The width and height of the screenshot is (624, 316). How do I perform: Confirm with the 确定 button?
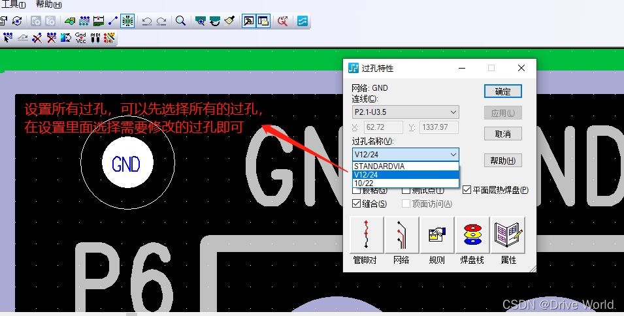pos(503,91)
